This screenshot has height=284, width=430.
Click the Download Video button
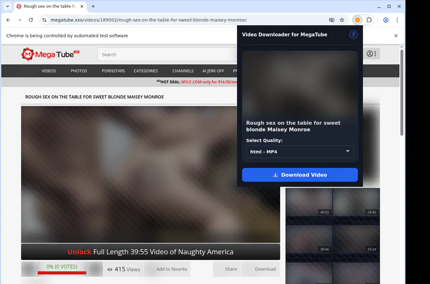click(x=300, y=175)
